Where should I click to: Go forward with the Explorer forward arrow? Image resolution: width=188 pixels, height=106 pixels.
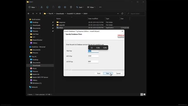[x=33, y=14]
